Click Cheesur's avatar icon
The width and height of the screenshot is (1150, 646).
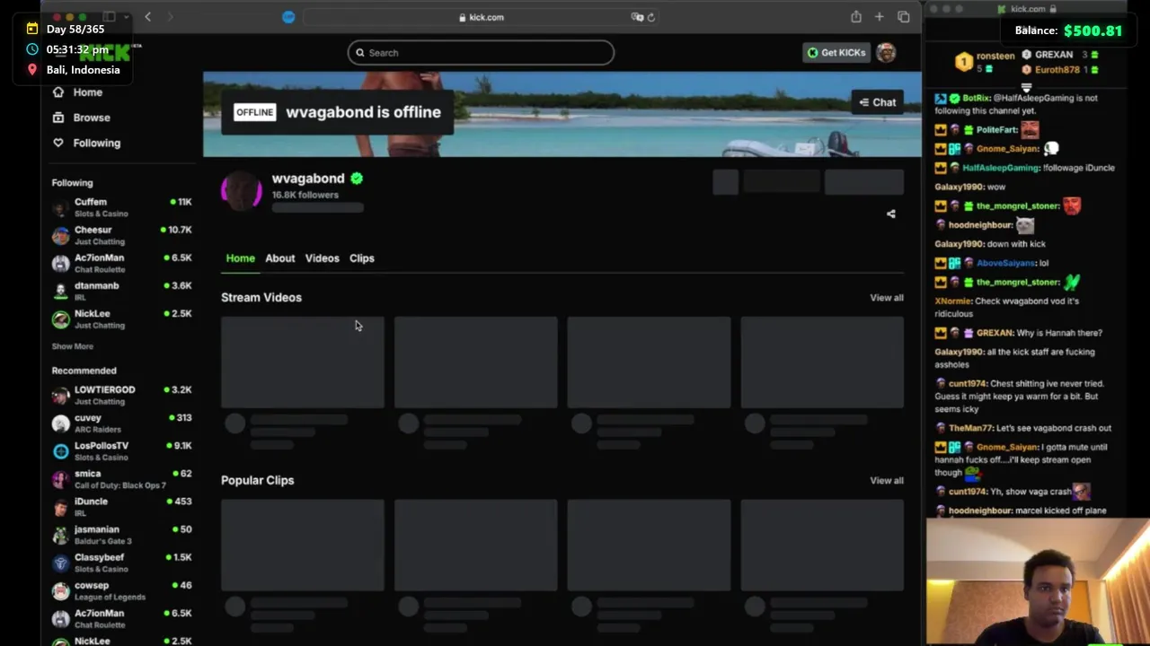(x=60, y=236)
